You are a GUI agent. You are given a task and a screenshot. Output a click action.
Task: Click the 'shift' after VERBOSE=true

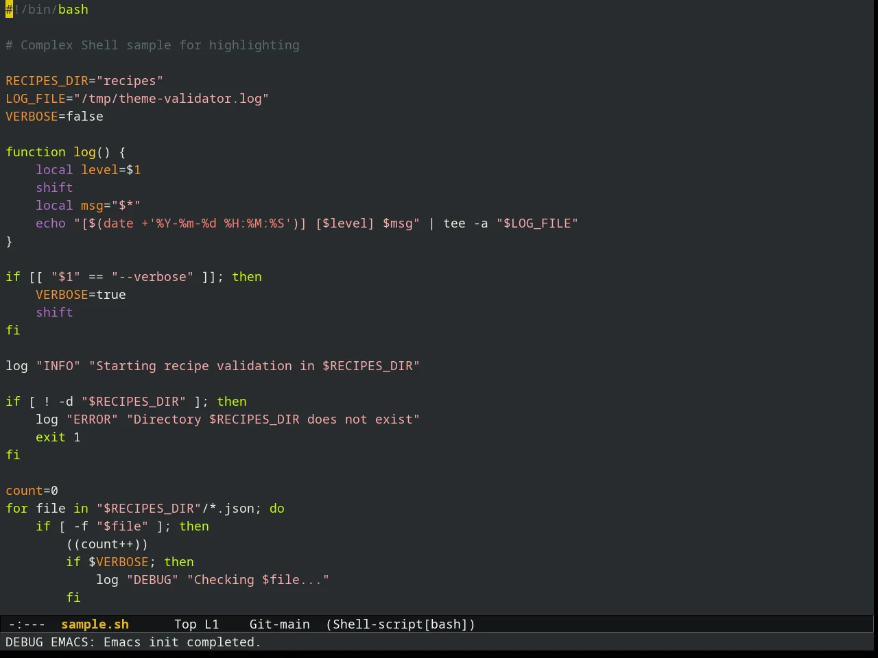[x=54, y=313]
